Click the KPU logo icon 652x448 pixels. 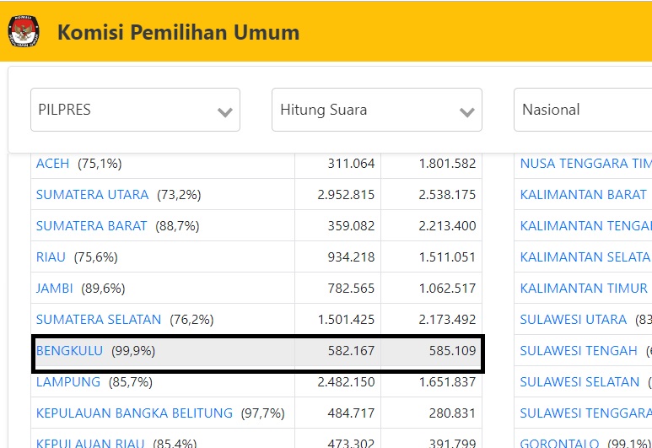pyautogui.click(x=23, y=32)
